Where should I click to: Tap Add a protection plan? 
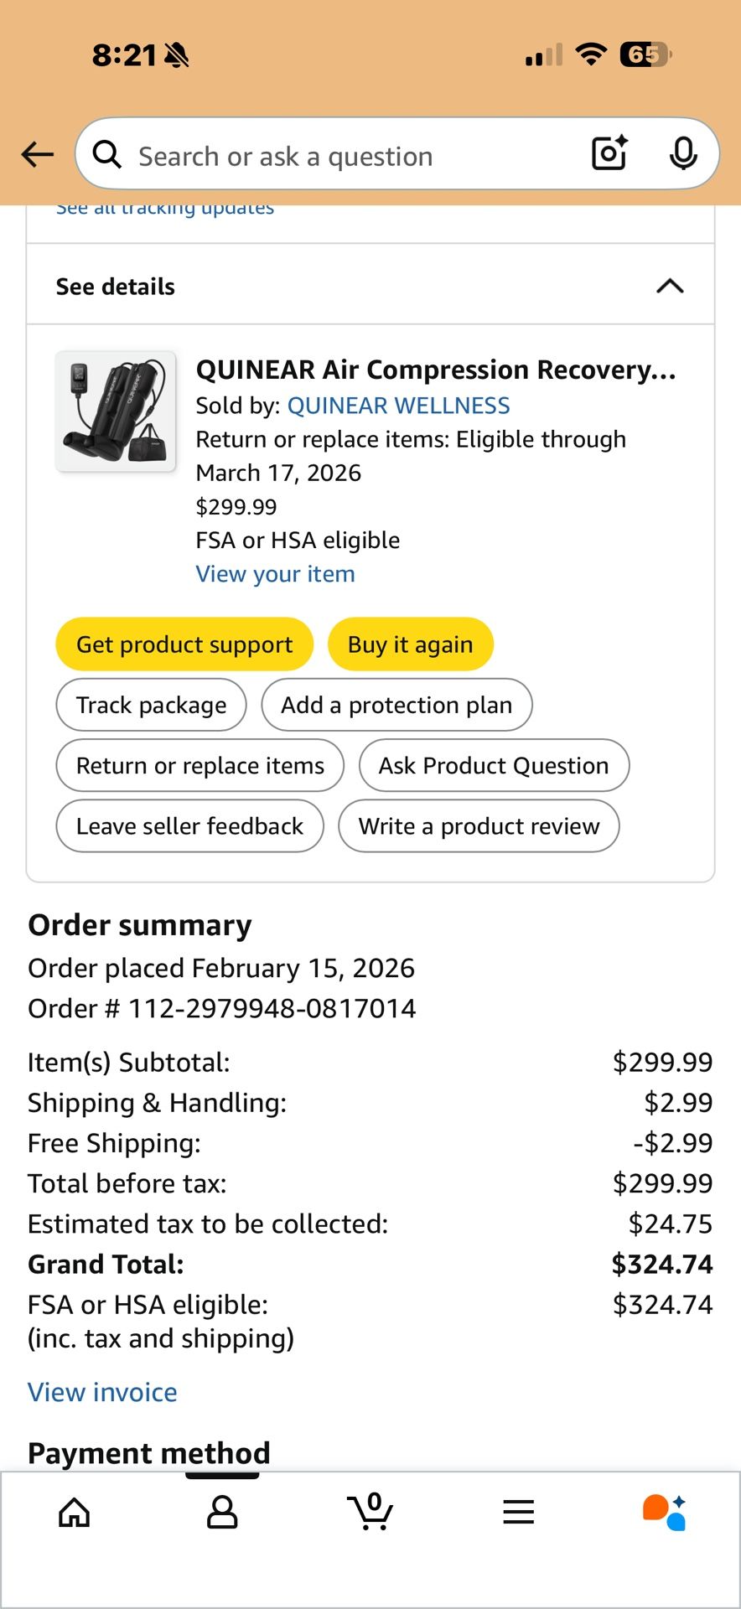tap(396, 705)
